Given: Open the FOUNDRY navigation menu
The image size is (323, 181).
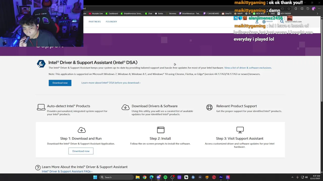Looking at the screenshot, I should (x=111, y=22).
